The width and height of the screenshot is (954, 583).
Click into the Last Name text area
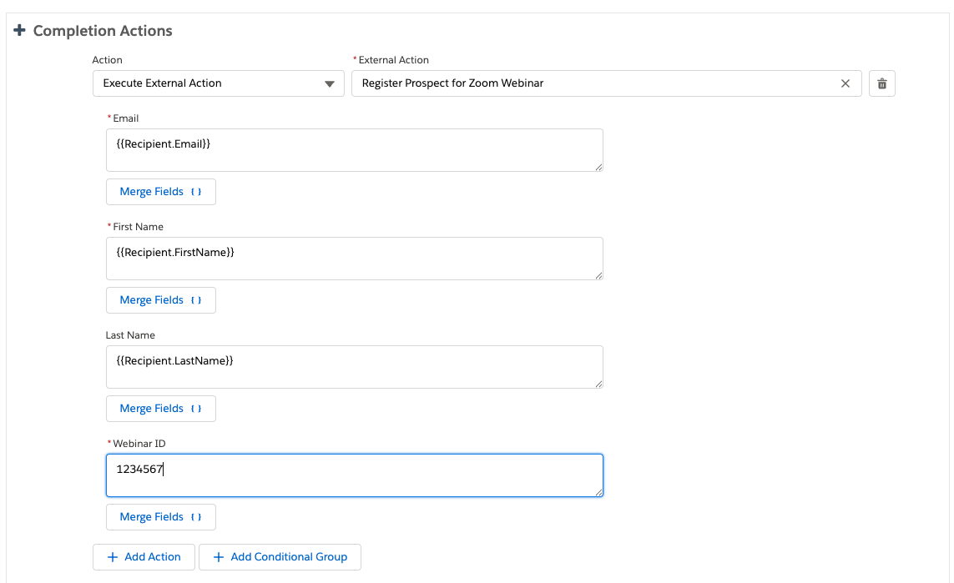coord(355,367)
